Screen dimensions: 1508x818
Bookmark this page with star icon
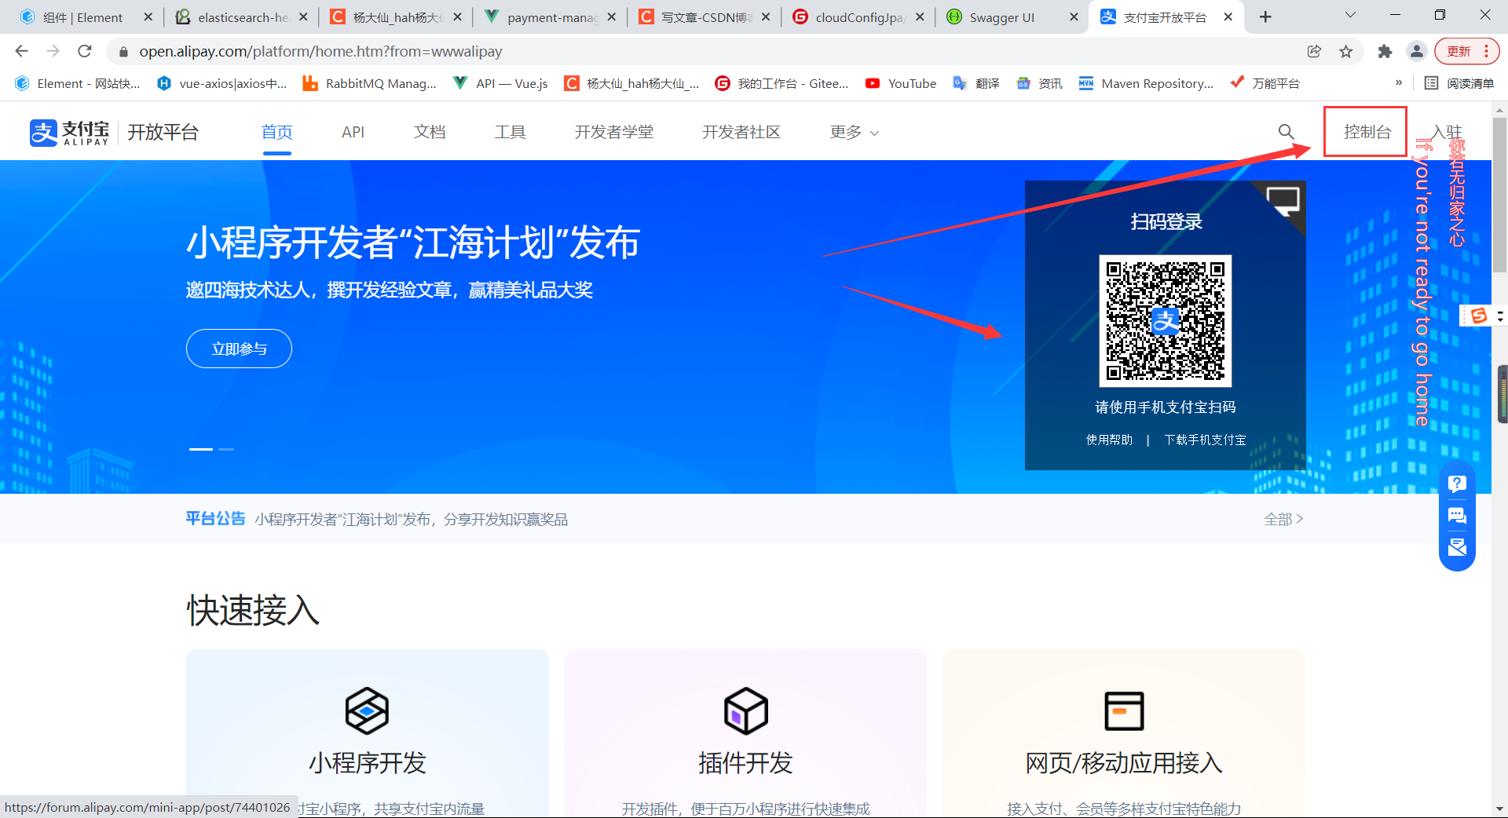(1346, 51)
